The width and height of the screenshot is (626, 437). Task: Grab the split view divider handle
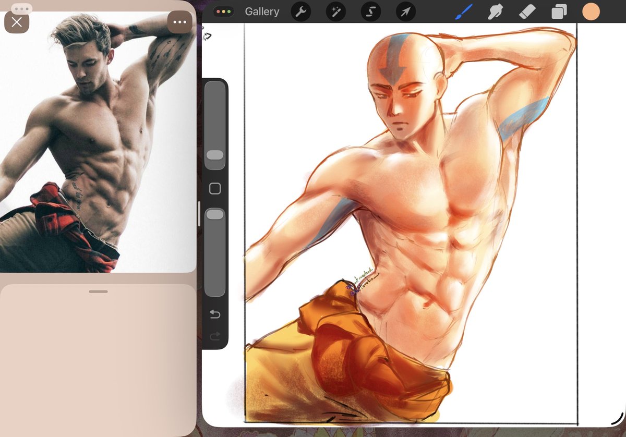(x=199, y=214)
